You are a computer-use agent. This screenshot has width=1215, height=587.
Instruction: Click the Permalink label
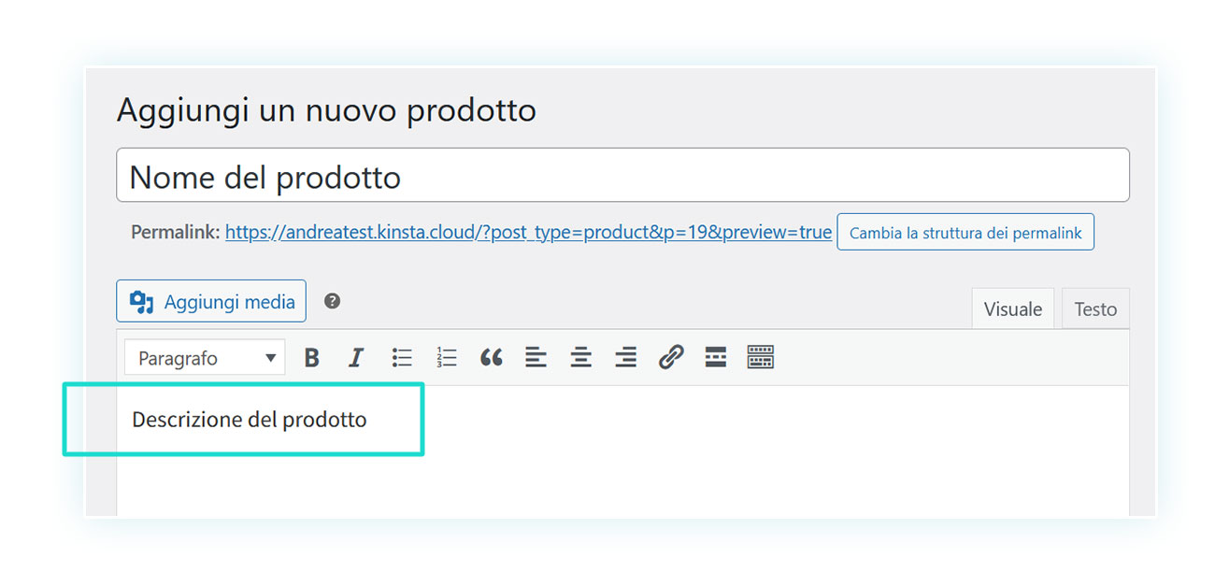click(x=176, y=232)
